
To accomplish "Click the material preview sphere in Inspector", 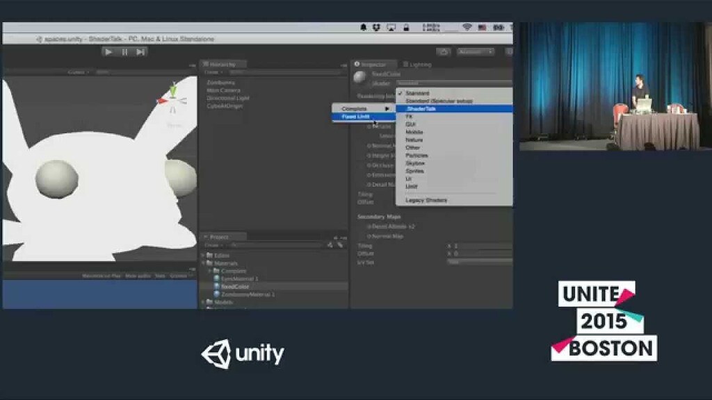I will click(359, 77).
